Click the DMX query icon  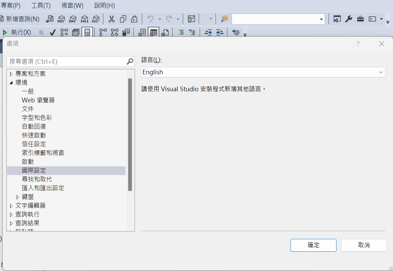pyautogui.click(x=73, y=19)
